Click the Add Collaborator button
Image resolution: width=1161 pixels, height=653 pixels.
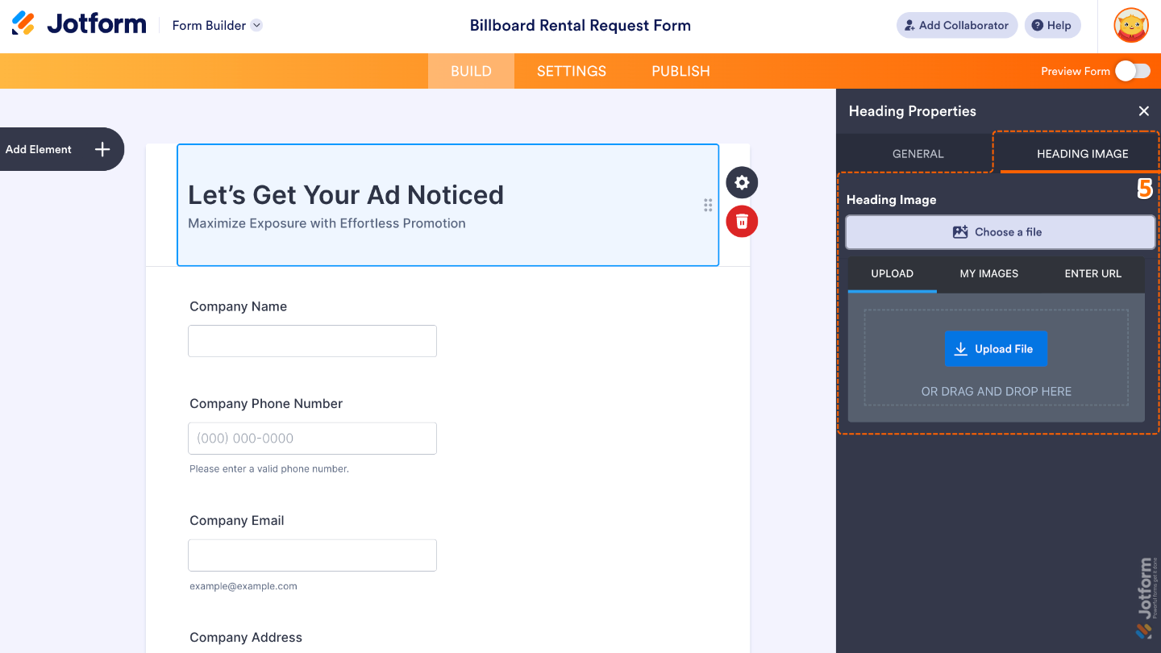tap(956, 25)
